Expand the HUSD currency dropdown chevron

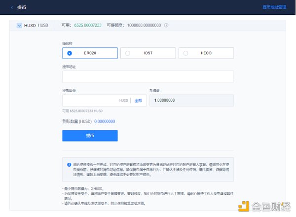tap(19, 25)
